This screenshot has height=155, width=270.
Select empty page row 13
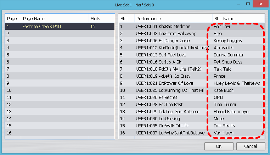[x=60, y=112]
